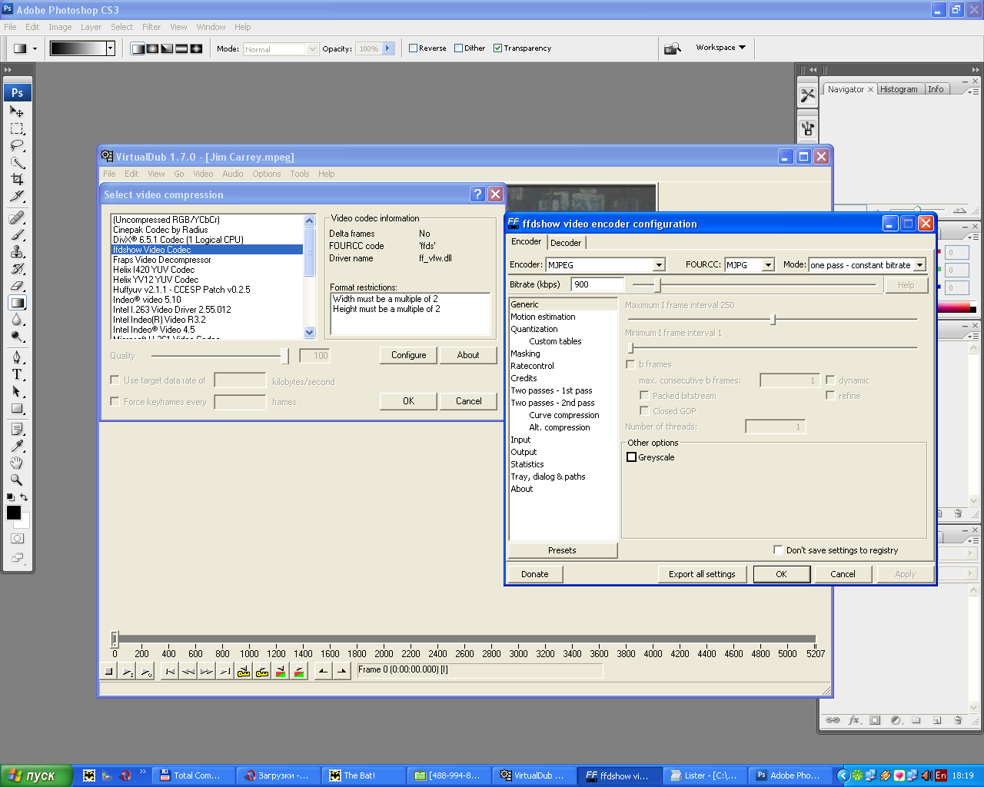Click VirtualDub input playback button

[128, 671]
